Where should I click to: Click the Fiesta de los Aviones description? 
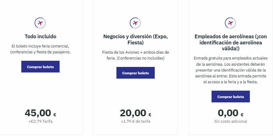[x=135, y=55]
